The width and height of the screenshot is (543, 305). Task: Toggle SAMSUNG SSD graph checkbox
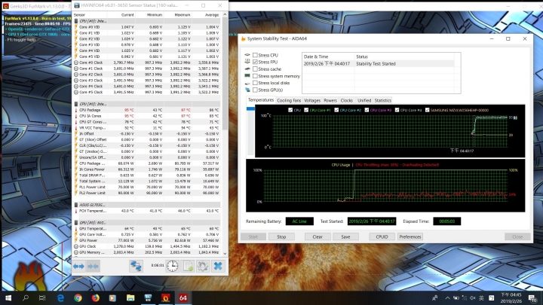click(x=427, y=110)
